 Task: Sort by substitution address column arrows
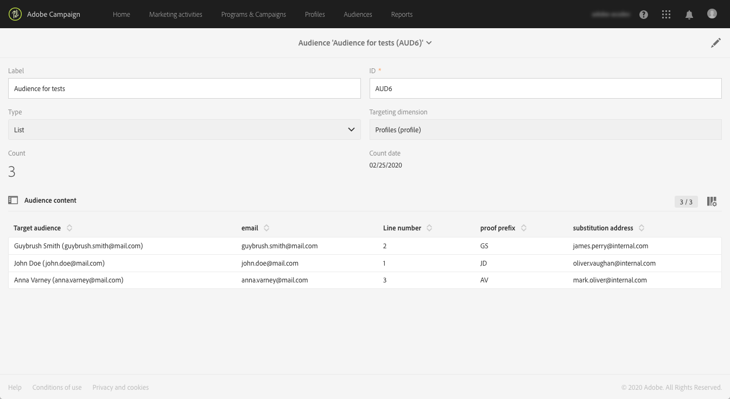coord(642,228)
